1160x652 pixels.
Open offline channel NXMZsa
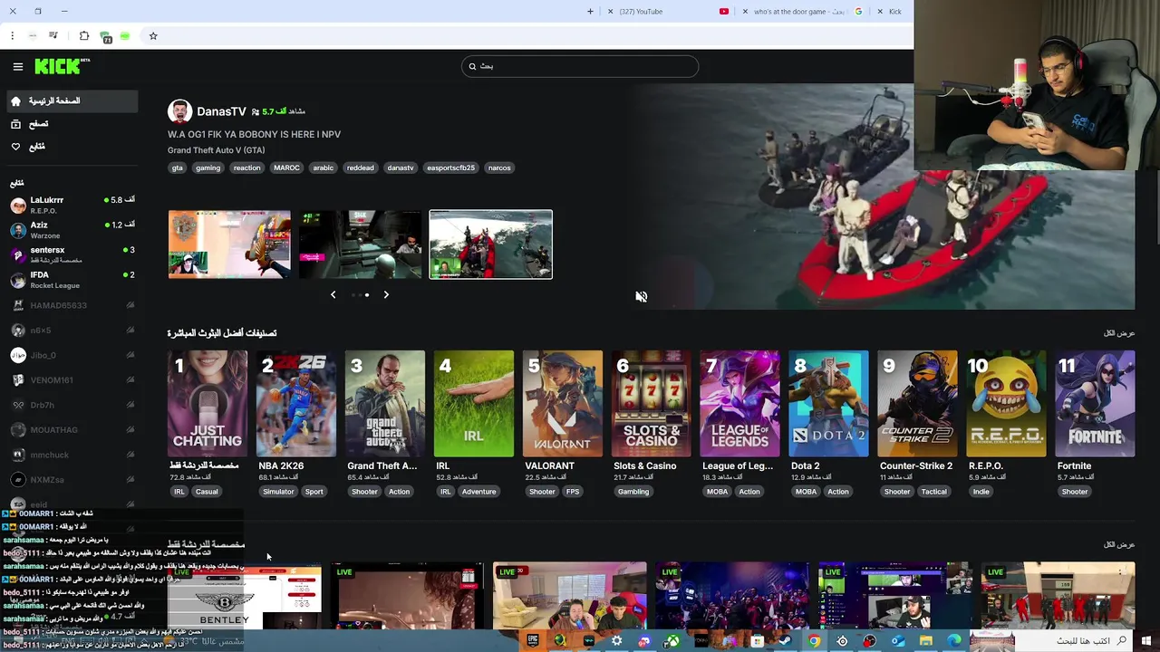[x=72, y=480]
